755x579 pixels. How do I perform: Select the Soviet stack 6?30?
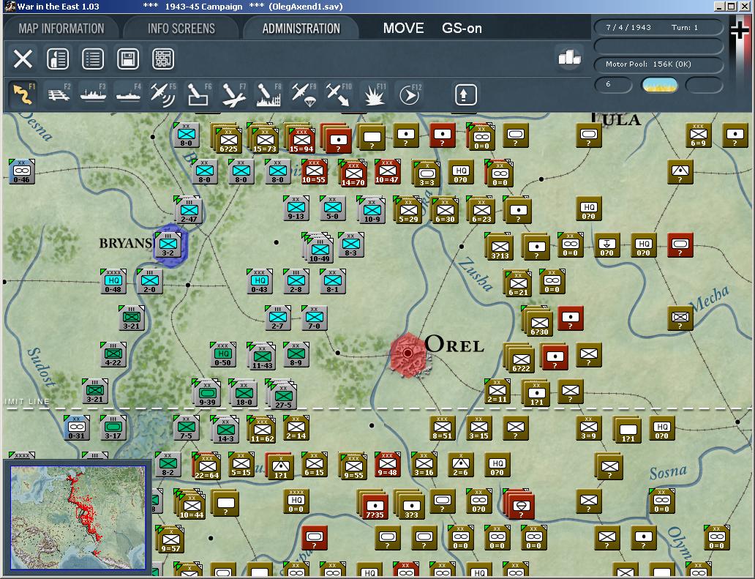point(539,322)
